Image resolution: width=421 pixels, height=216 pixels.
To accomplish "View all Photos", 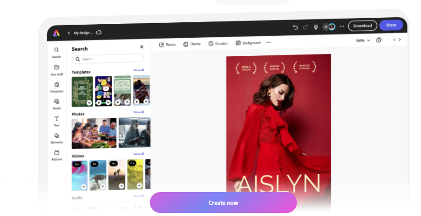I will click(x=138, y=112).
